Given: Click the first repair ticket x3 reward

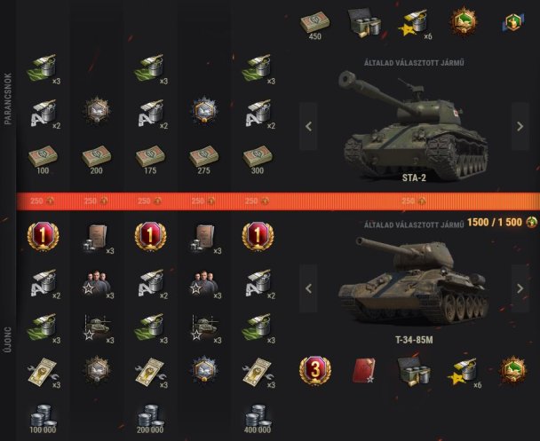Looking at the screenshot, I should pos(43,372).
